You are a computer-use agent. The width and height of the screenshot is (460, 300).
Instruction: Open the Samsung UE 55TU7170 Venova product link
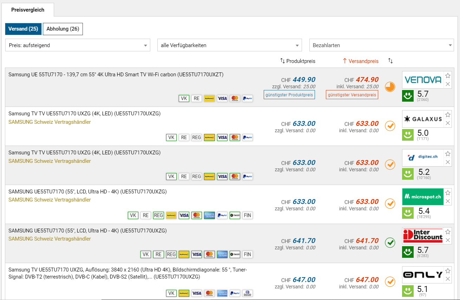[x=116, y=75]
